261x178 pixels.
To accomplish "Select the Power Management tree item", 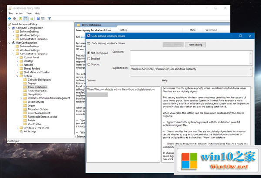I will click(x=39, y=113).
